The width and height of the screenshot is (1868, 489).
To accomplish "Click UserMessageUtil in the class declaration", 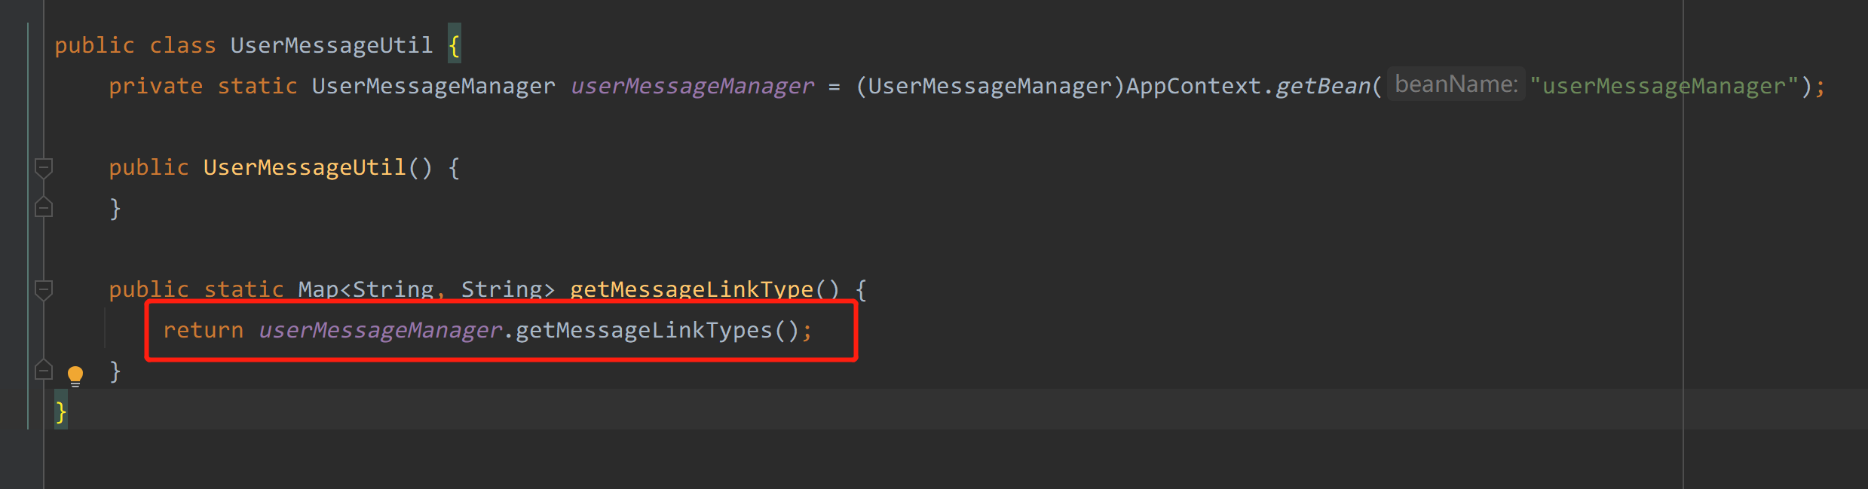I will (x=332, y=45).
